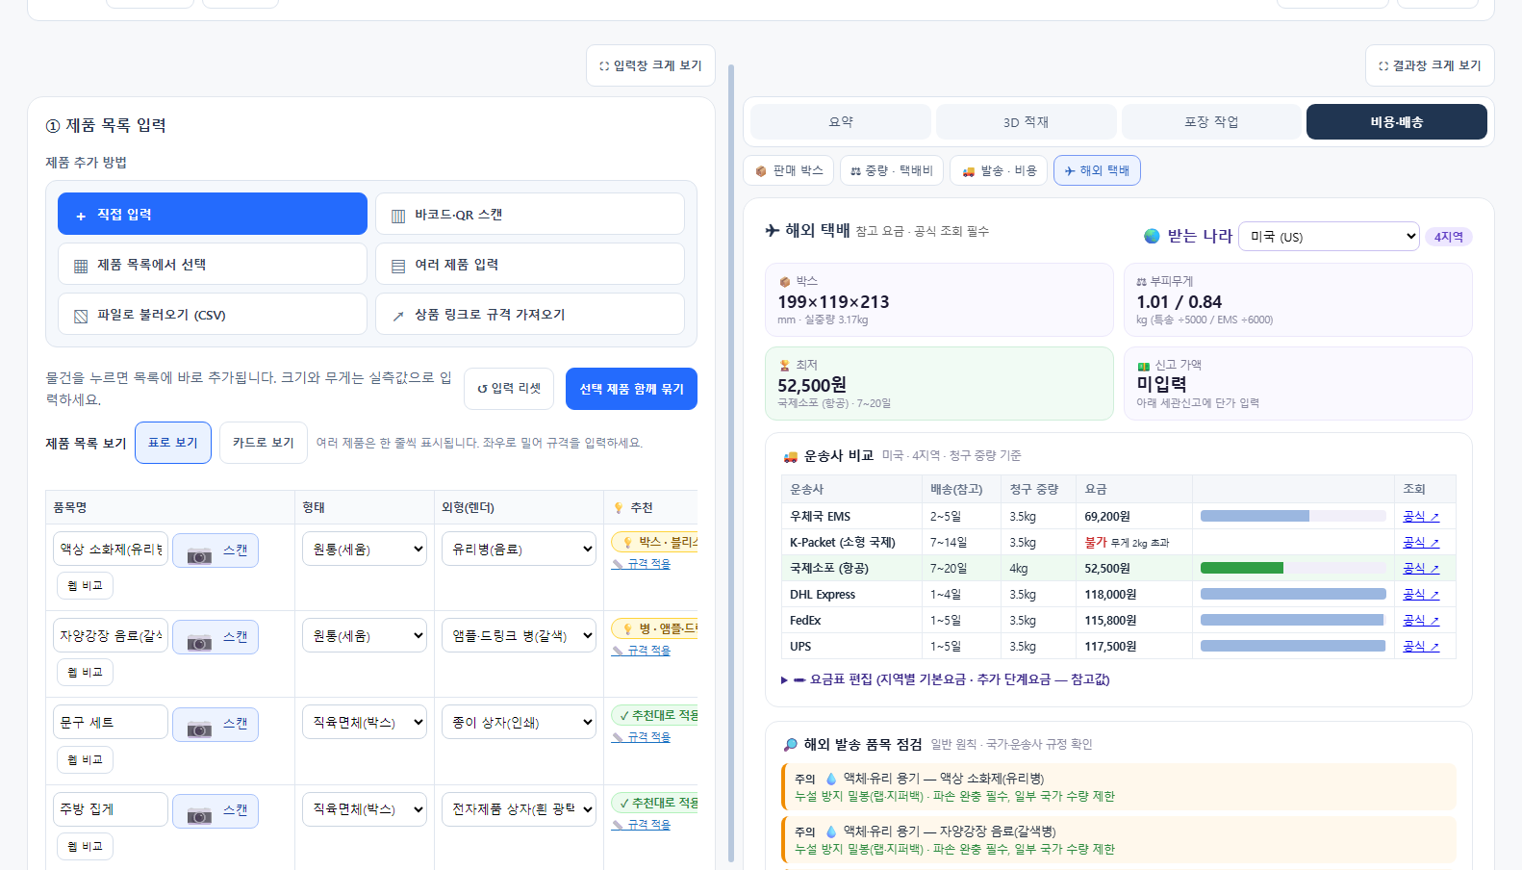Select 바코드·QR 스캔 input method
The height and width of the screenshot is (870, 1522).
point(529,214)
